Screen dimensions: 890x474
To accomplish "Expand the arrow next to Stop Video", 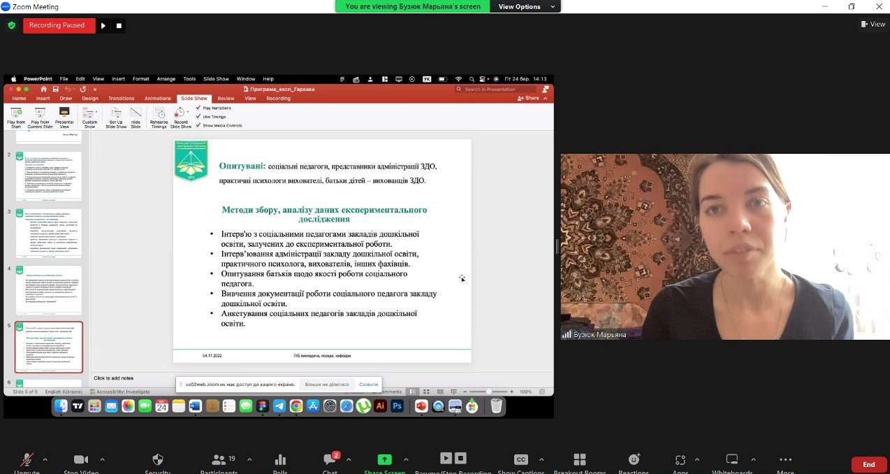I will (x=102, y=460).
